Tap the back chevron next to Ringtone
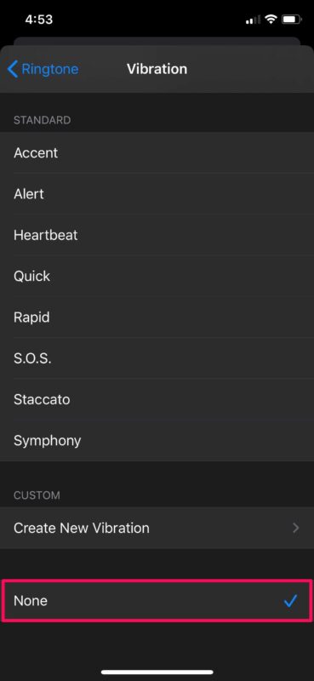The height and width of the screenshot is (681, 314). coord(13,69)
